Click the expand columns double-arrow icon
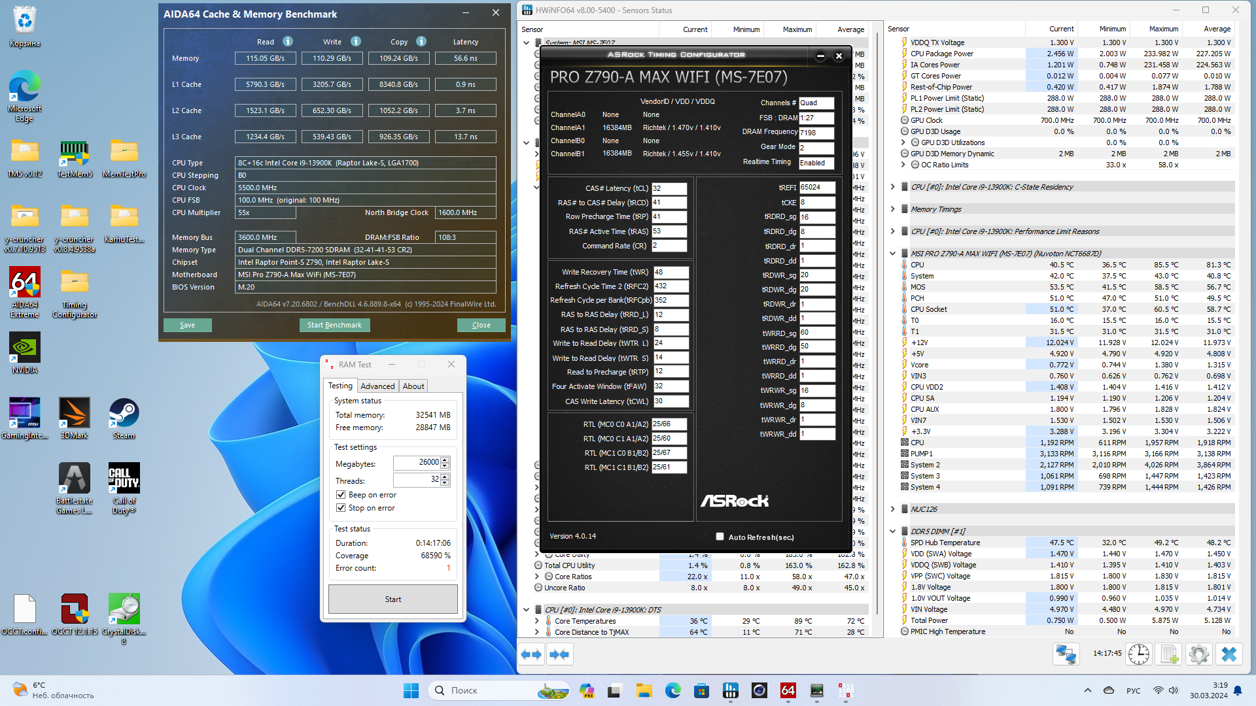Viewport: 1256px width, 706px height. 531,654
